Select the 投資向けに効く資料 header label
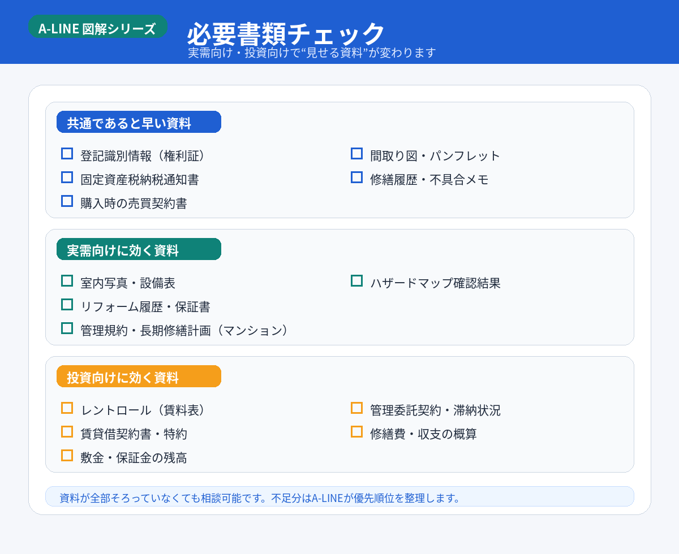Screen dimensions: 679x554 (x=139, y=376)
